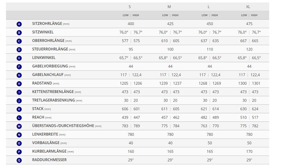The image size is (286, 168).
Task: Click the letter A badge for Sitzrohrlänge
Action: 19,24
